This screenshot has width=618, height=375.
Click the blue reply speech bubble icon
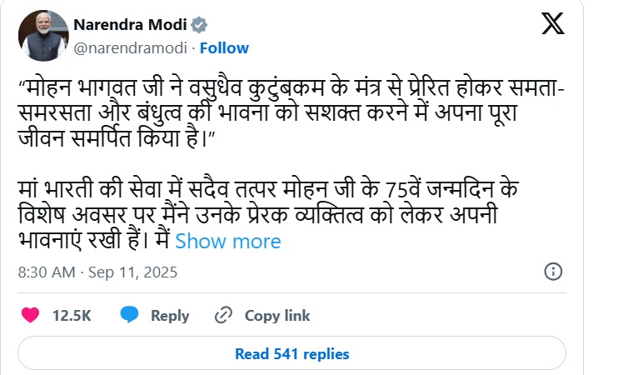click(x=129, y=315)
